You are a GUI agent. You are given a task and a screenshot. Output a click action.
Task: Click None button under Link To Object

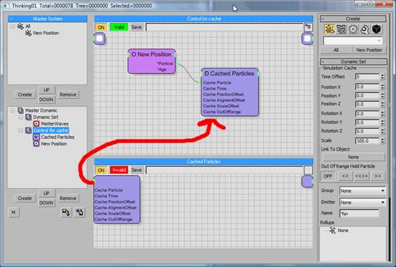[354, 157]
